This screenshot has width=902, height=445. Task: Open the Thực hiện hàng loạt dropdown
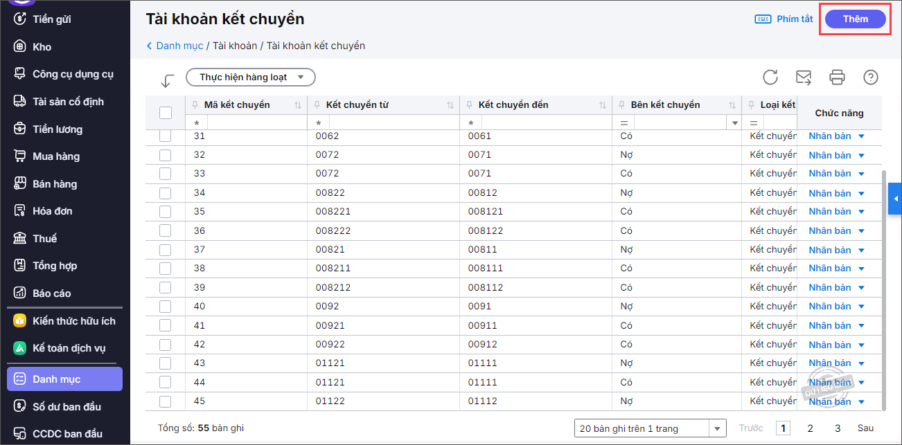click(x=251, y=77)
